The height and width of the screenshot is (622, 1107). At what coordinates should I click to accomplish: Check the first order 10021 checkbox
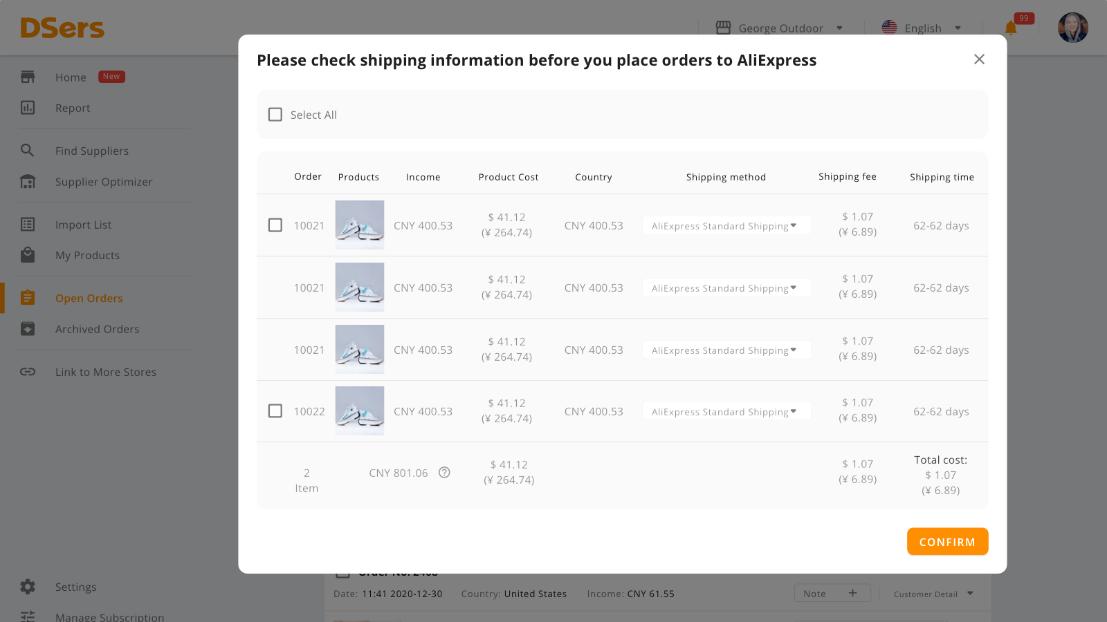(x=275, y=225)
